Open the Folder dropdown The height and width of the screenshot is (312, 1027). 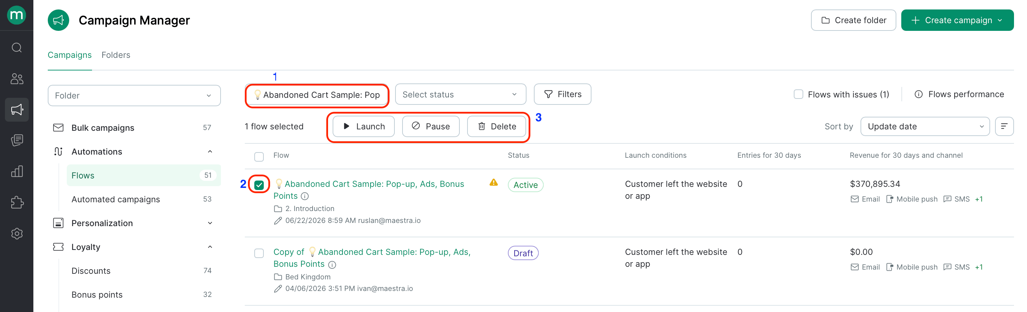point(134,95)
